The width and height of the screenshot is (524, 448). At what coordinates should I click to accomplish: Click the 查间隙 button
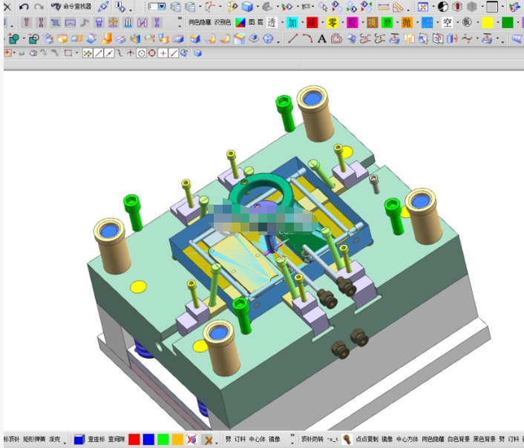(117, 438)
